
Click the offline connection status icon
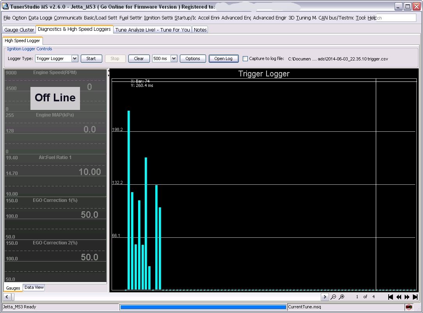(x=409, y=307)
